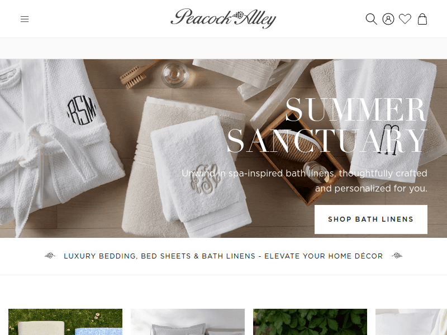Image resolution: width=447 pixels, height=335 pixels.
Task: Open the green leaves product thumbnail
Action: pyautogui.click(x=310, y=322)
